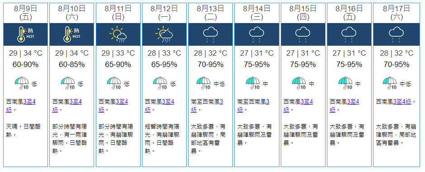The width and height of the screenshot is (425, 172).
Task: Click the rain cloud icon for 8月17日
Action: point(396,35)
